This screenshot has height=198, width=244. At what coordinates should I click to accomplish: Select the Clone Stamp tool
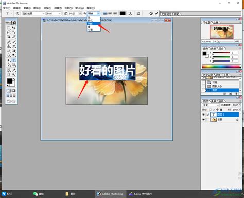[x=9, y=46]
